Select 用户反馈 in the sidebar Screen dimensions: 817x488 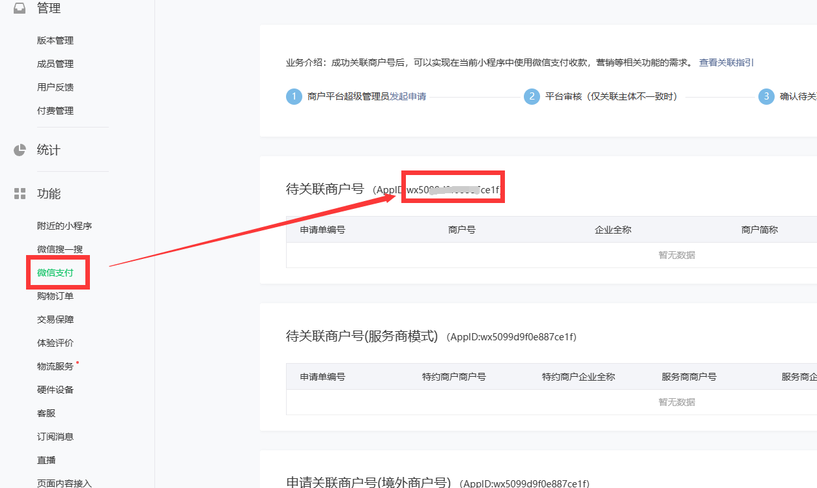[55, 87]
